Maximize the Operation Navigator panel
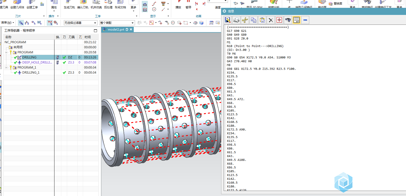Image resolution: width=406 pixels, height=196 pixels. 95,31
